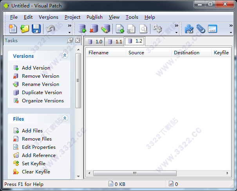Screen dimensions: 237x191
Task: Click the Add Version database toolbar icon
Action: [x=82, y=29]
